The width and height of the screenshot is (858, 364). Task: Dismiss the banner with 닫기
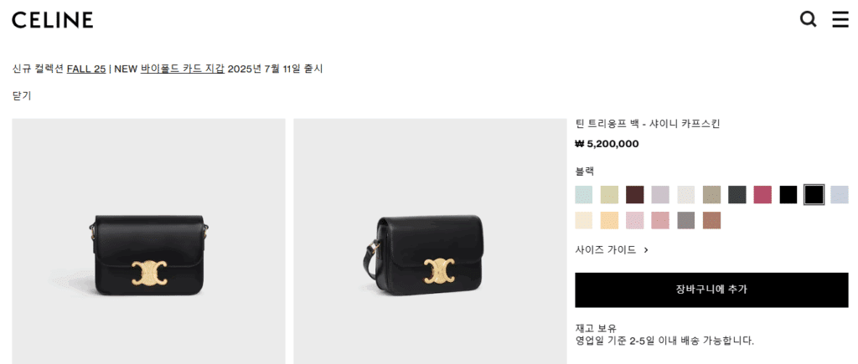coord(21,95)
